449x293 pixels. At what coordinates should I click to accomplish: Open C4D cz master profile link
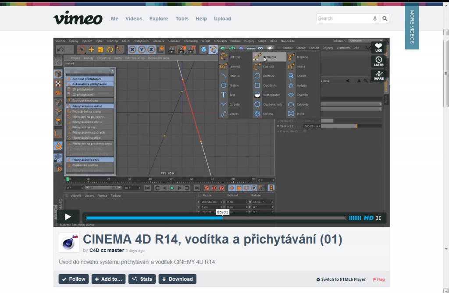pyautogui.click(x=107, y=251)
